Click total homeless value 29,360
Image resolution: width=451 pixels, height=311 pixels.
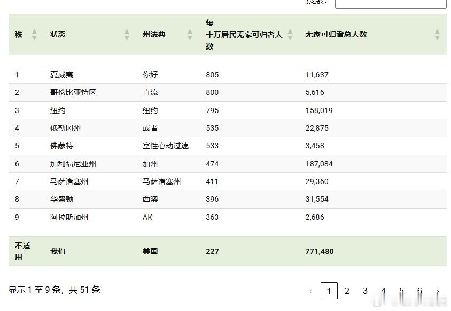(x=317, y=181)
